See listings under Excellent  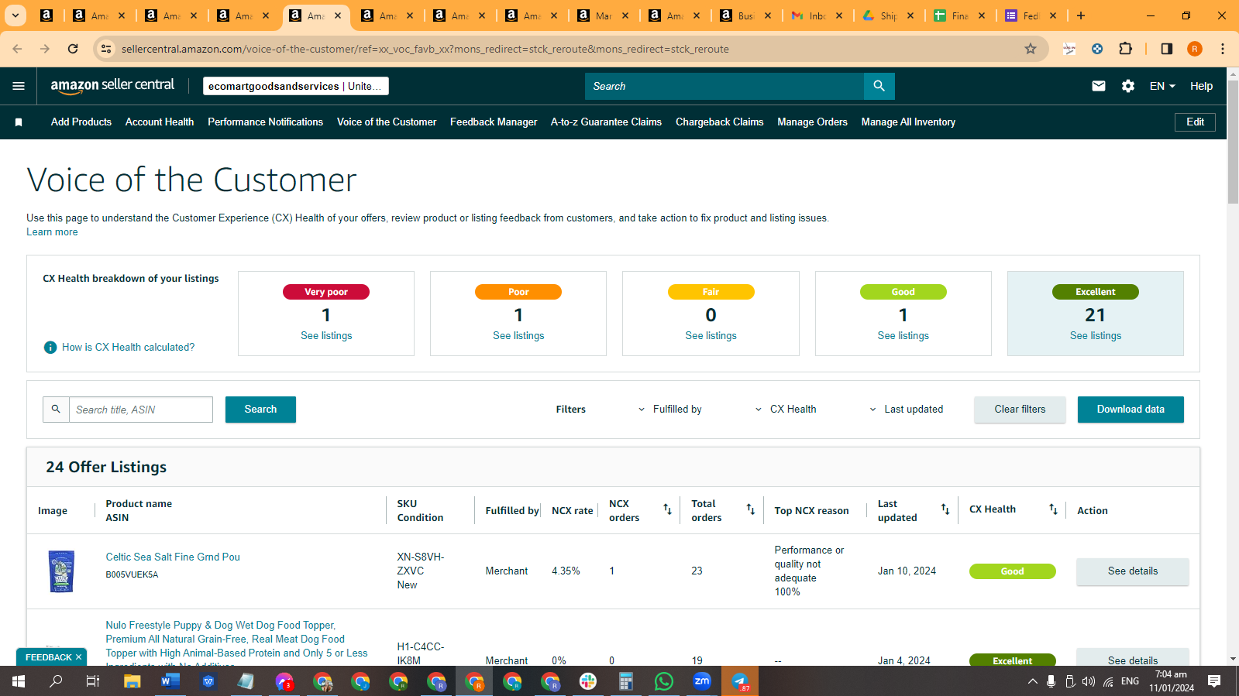pos(1096,336)
